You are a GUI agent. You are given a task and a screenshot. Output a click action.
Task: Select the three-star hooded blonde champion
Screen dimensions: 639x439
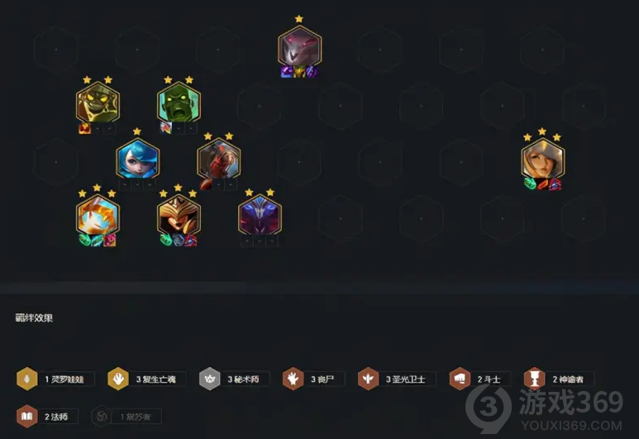[x=543, y=159]
